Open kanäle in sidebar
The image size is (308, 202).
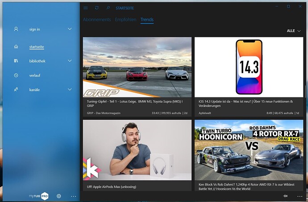click(34, 90)
